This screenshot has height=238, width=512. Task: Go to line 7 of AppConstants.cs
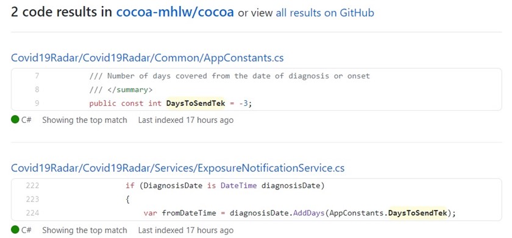click(37, 76)
